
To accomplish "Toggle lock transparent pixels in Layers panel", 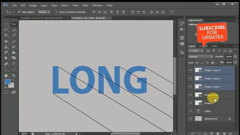I will tap(197, 63).
